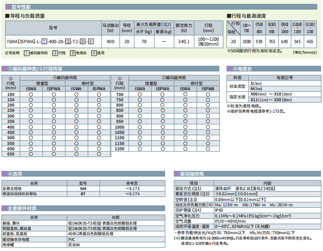
Task: Click the max speed value 465
Action: pos(310,42)
